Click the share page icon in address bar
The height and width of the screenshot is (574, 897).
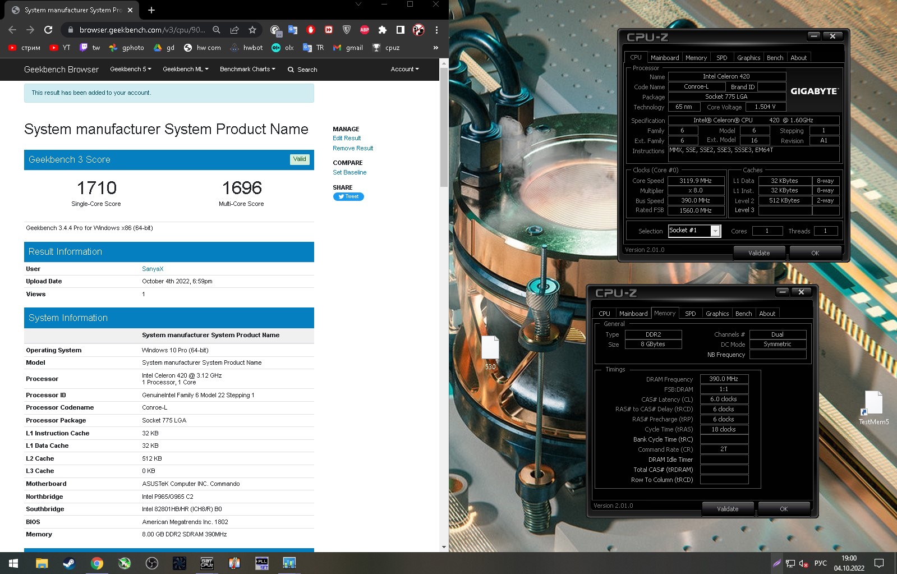click(234, 30)
